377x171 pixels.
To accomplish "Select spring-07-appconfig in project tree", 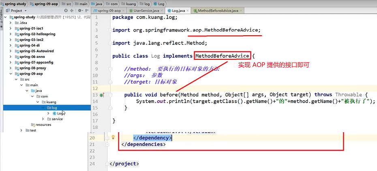I will pyautogui.click(x=36, y=62).
